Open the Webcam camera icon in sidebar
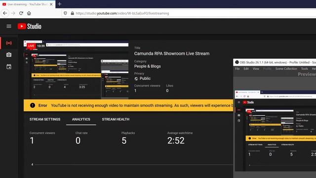This screenshot has width=316, height=178. (x=9, y=55)
